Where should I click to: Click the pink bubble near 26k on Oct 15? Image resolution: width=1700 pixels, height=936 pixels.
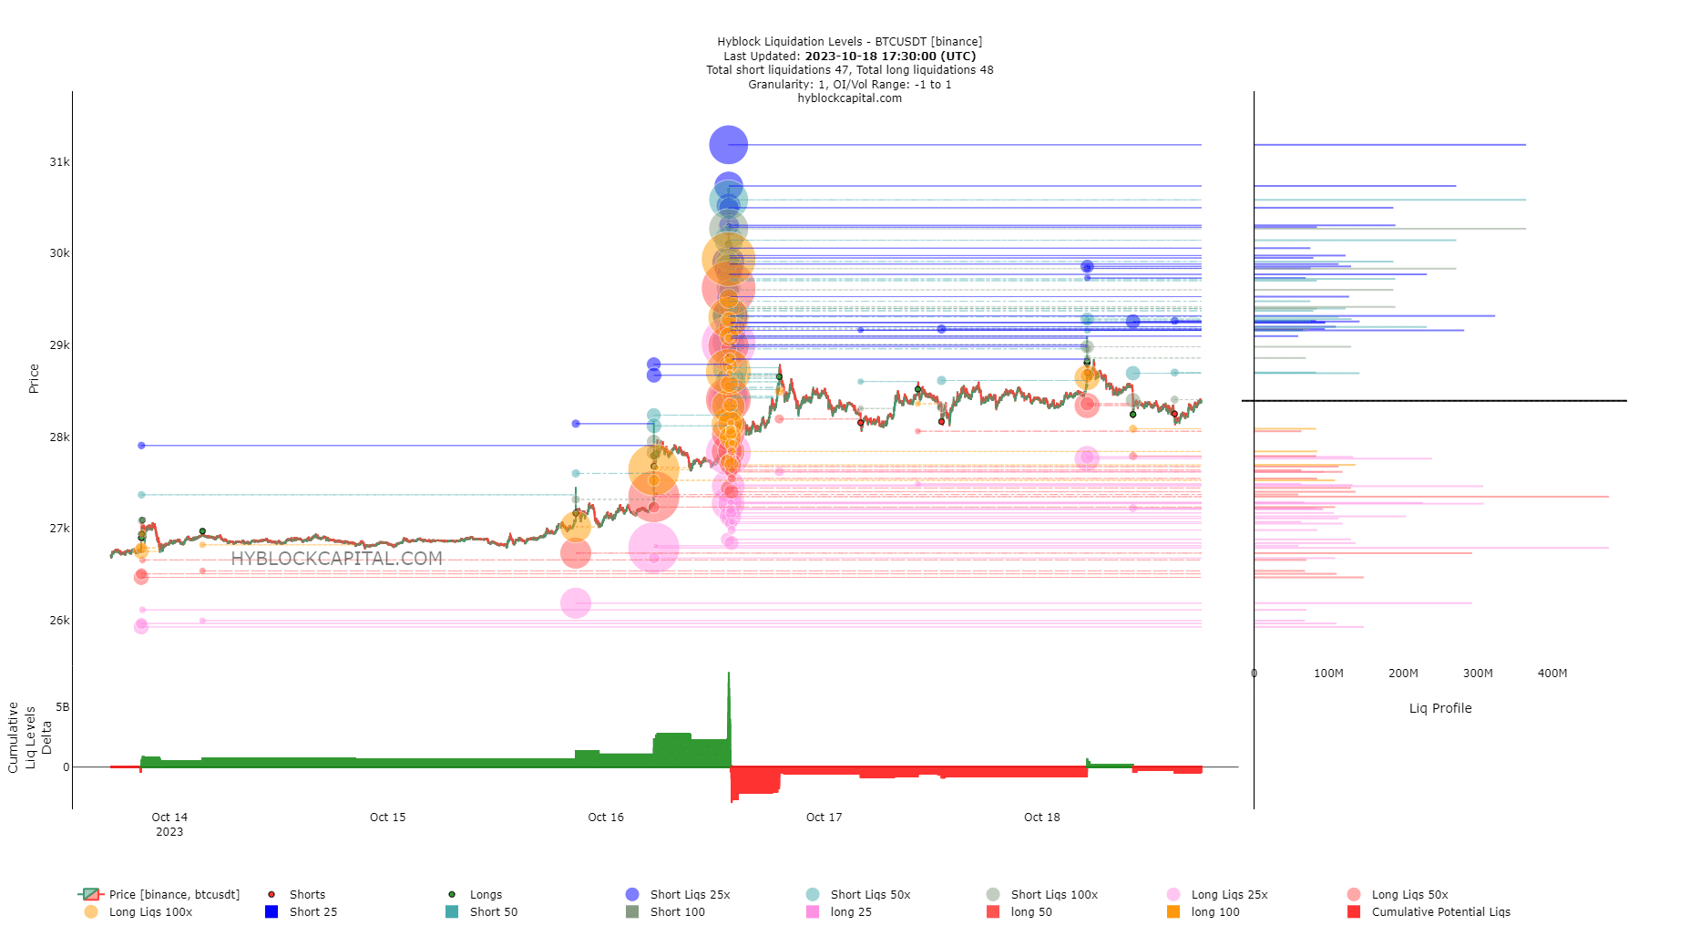point(576,602)
